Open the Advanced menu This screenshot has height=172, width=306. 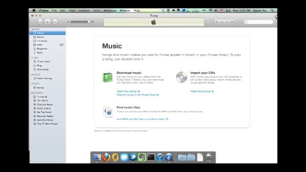tap(110, 11)
